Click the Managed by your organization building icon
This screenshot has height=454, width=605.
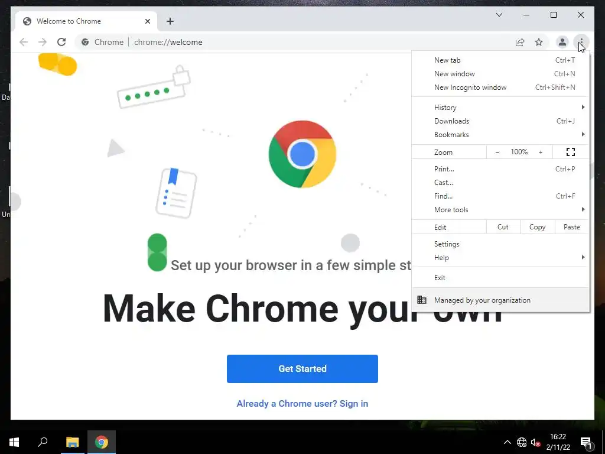(x=422, y=300)
